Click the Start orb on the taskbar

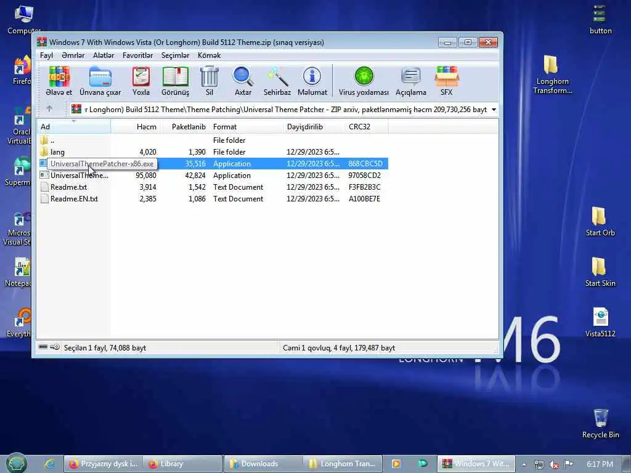point(16,463)
